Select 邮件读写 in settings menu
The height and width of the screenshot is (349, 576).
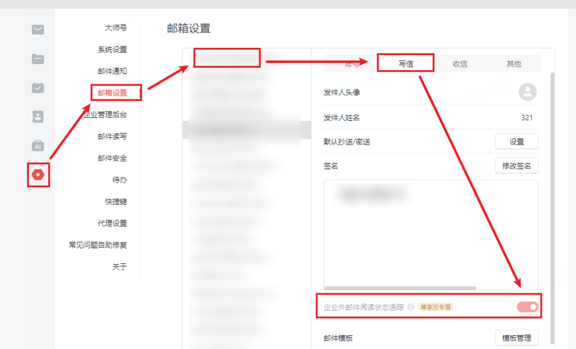112,136
